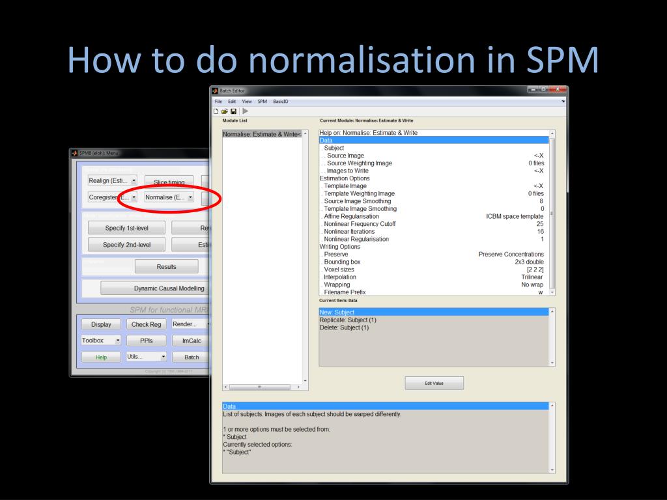Select Template Weighting Image row
This screenshot has width=667, height=500.
[x=434, y=193]
